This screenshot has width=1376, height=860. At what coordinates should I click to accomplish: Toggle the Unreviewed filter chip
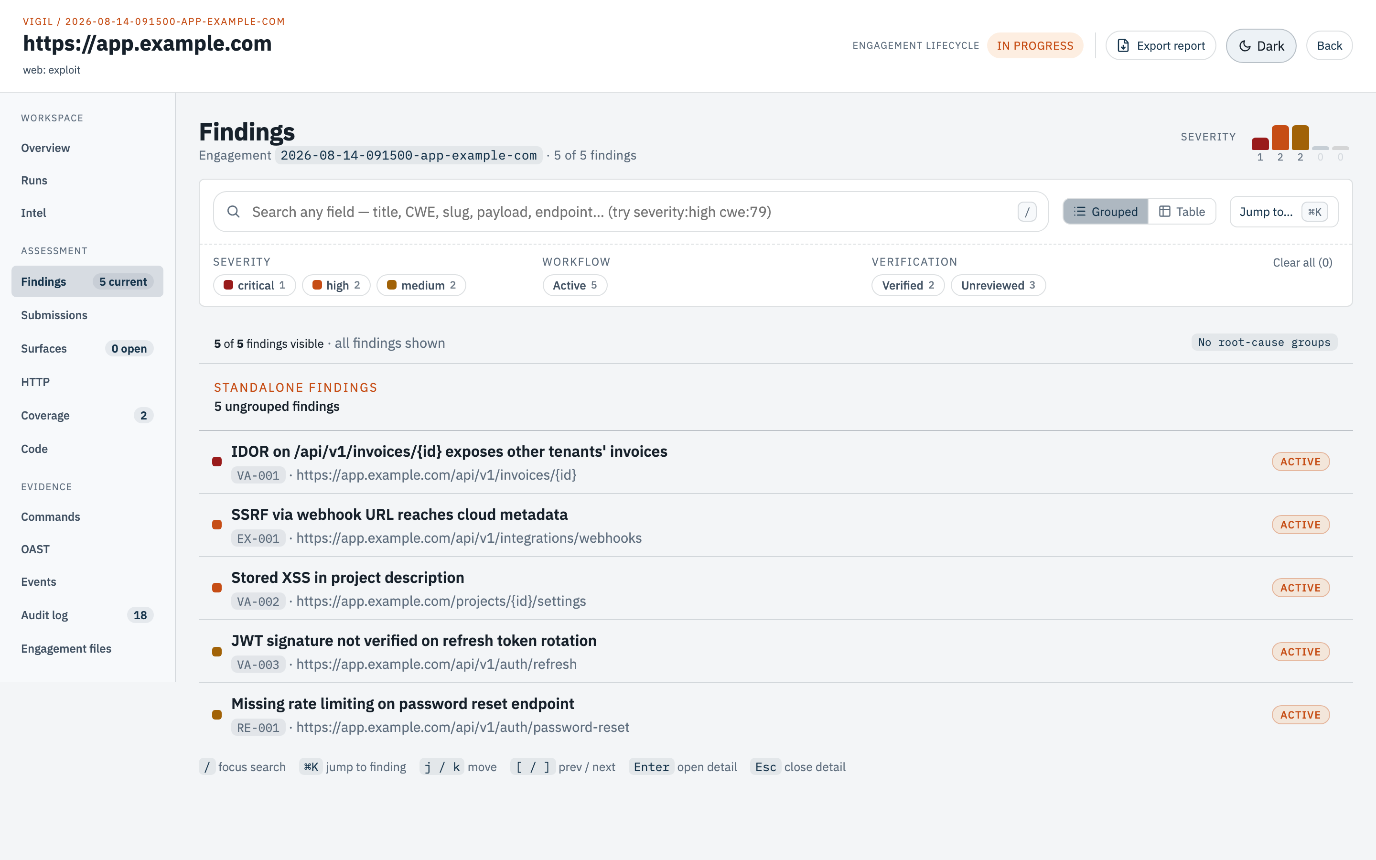coord(998,285)
